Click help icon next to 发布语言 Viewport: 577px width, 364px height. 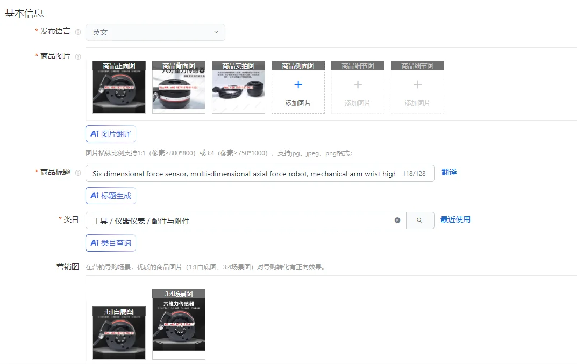pyautogui.click(x=78, y=32)
